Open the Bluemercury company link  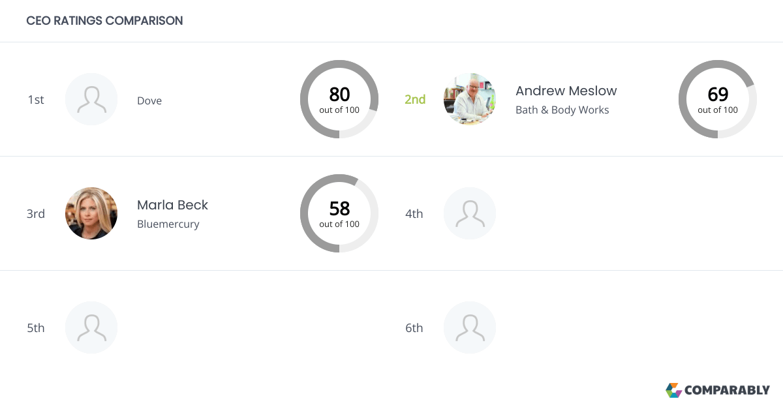click(168, 224)
